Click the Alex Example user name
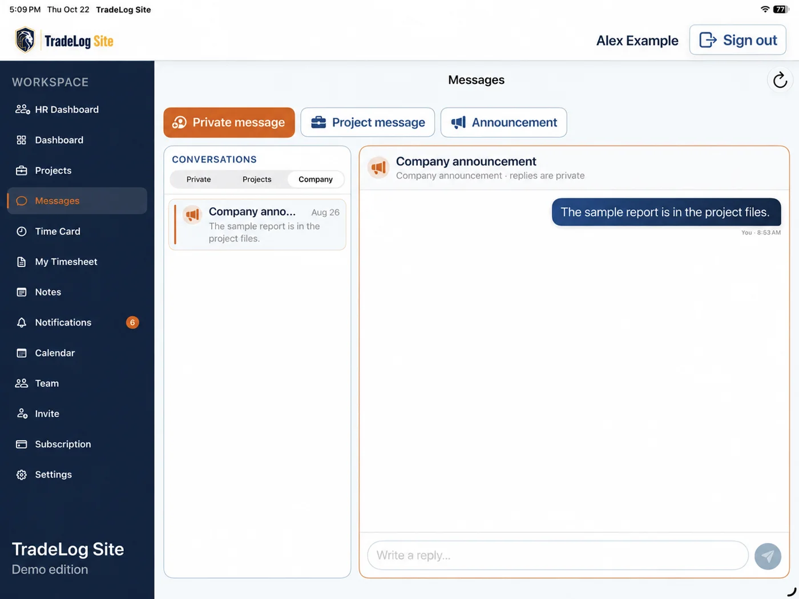 click(x=637, y=41)
